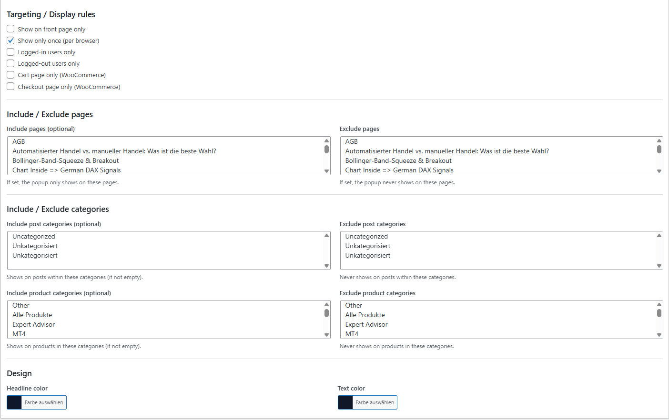This screenshot has width=669, height=420.
Task: Select Chart Inside => German DAX Signals in Include pages
Action: (66, 170)
